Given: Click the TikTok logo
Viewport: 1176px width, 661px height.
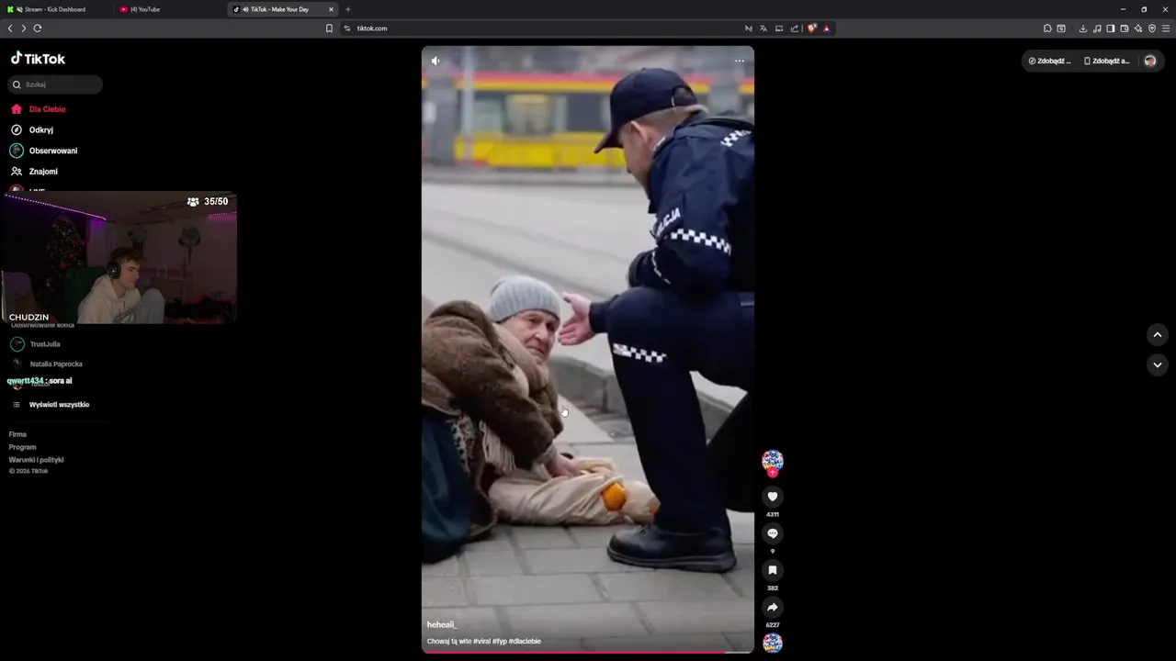Looking at the screenshot, I should point(38,59).
